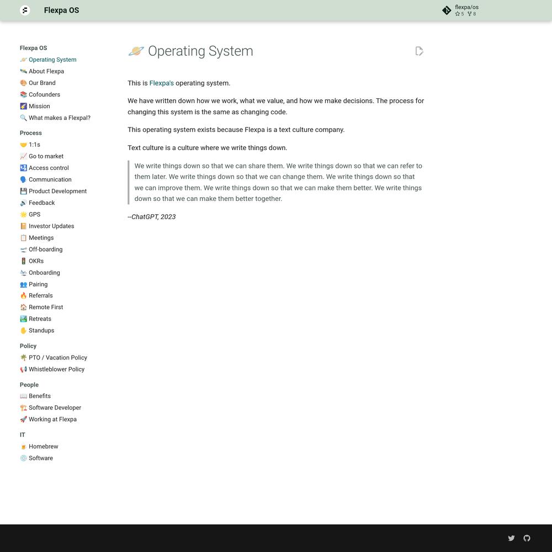Screen dimensions: 552x552
Task: Click the Flexpa OS sidebar heading
Action: (x=34, y=48)
